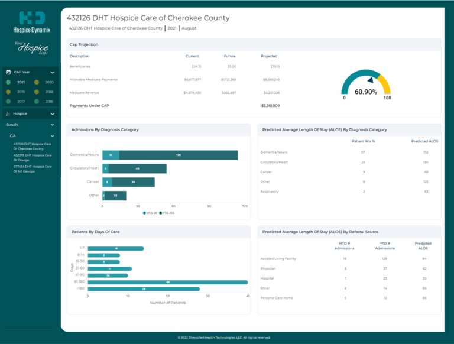Image resolution: width=454 pixels, height=344 pixels.
Task: Collapse the South region chevron
Action: (x=53, y=125)
